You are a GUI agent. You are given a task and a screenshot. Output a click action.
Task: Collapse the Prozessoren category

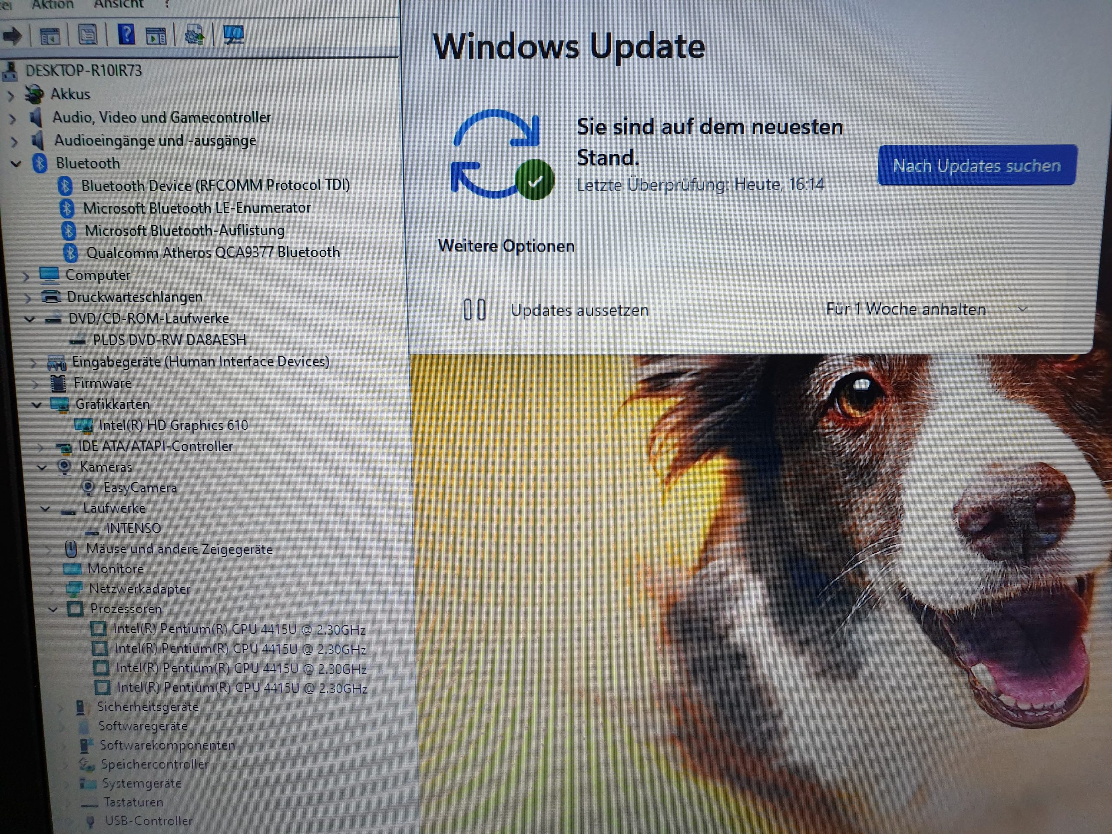coord(53,609)
